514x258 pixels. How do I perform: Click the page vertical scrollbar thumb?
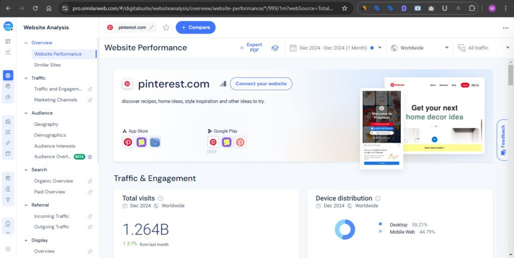[x=510, y=75]
